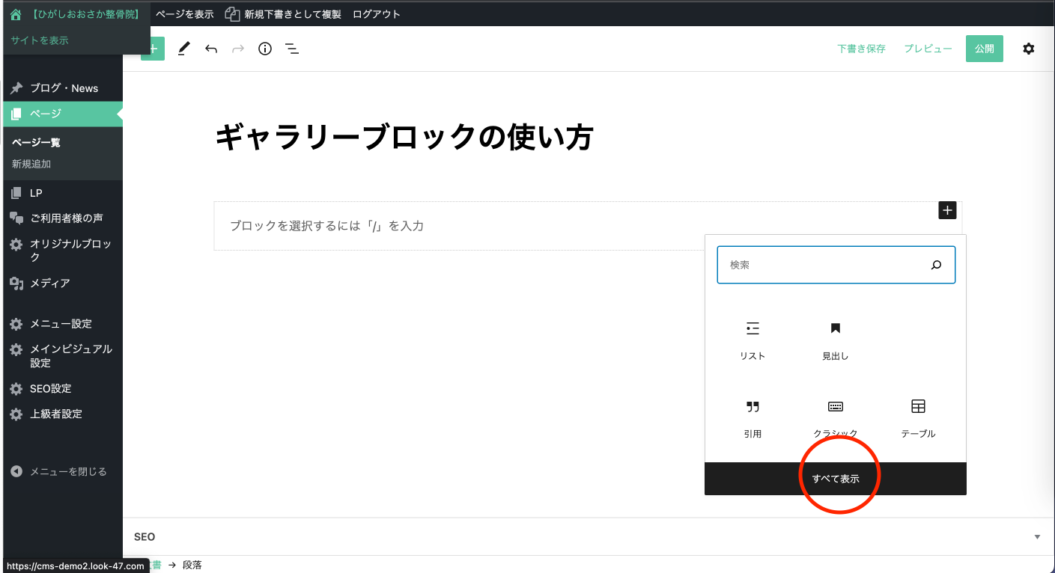This screenshot has height=573, width=1055.
Task: Click the black plus add-block button
Action: (x=947, y=210)
